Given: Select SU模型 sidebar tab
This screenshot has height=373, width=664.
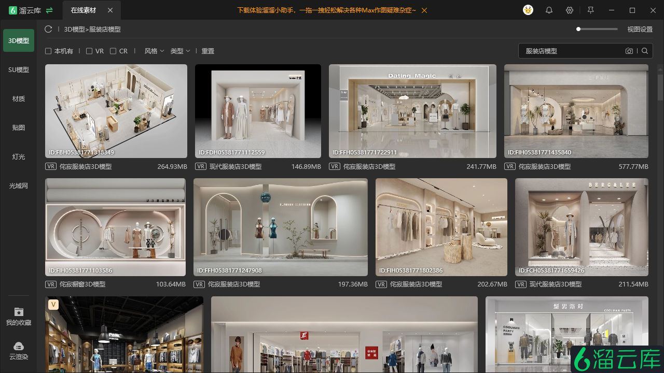Looking at the screenshot, I should pos(19,69).
